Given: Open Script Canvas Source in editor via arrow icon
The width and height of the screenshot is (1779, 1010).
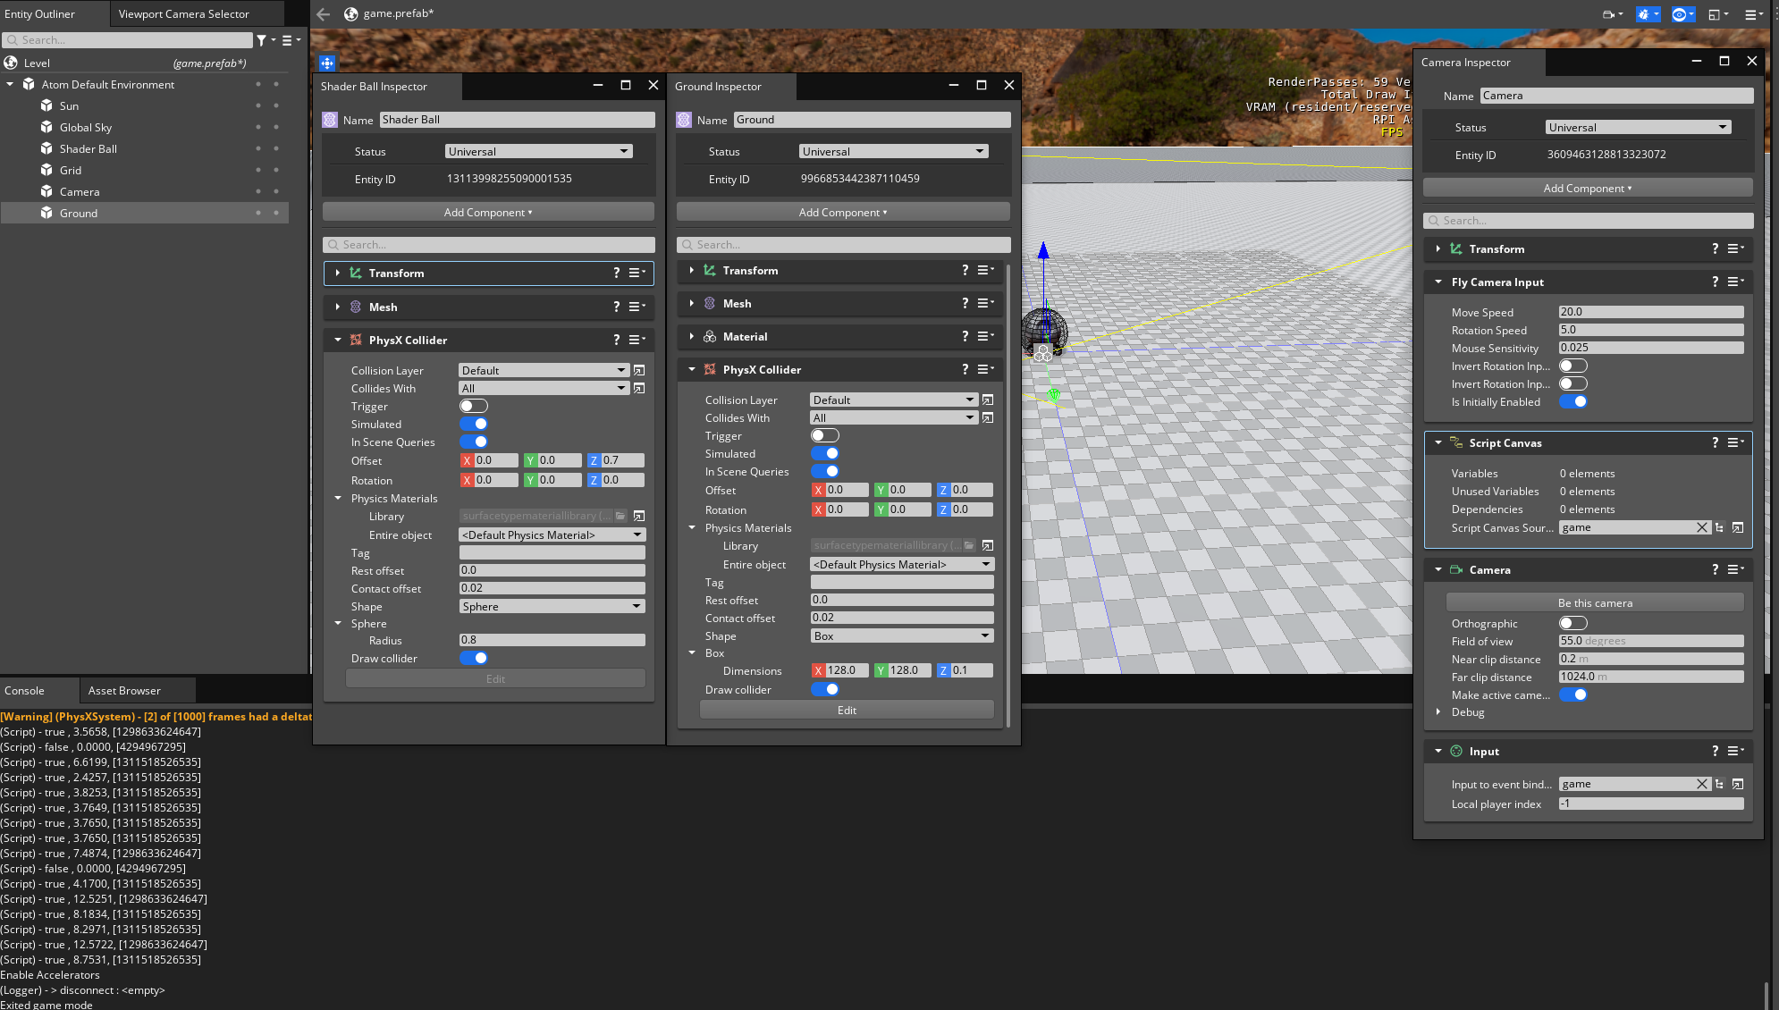Looking at the screenshot, I should click(1738, 527).
